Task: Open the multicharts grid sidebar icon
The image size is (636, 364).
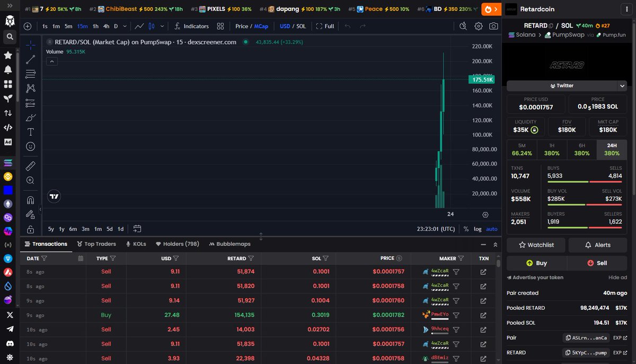Action: [8, 84]
